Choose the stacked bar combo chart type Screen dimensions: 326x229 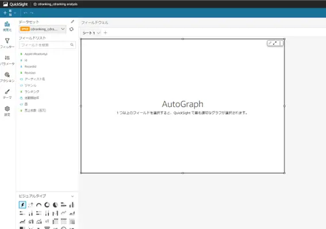pyautogui.click(x=39, y=222)
